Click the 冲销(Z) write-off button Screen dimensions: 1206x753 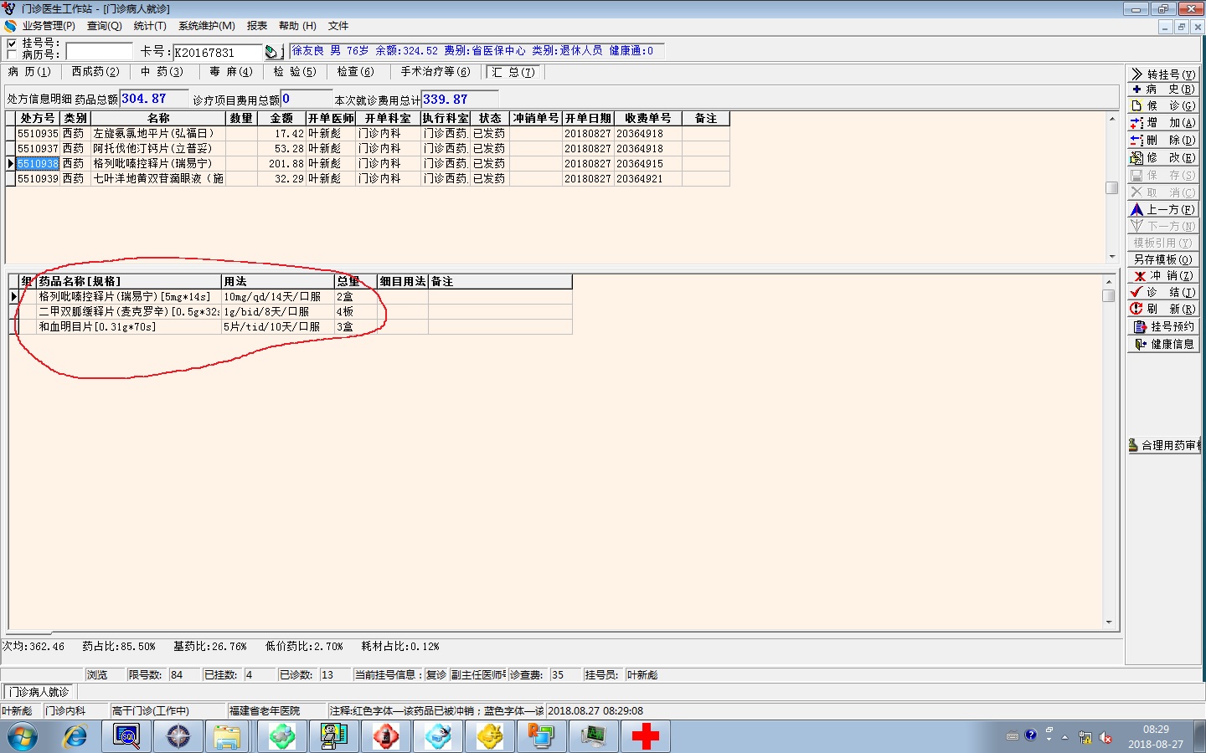point(1163,276)
